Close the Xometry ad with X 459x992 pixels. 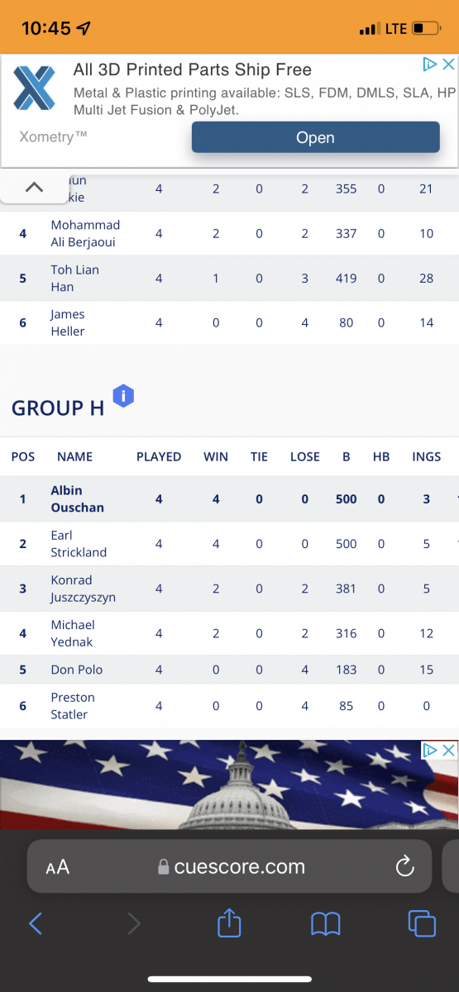[x=448, y=64]
